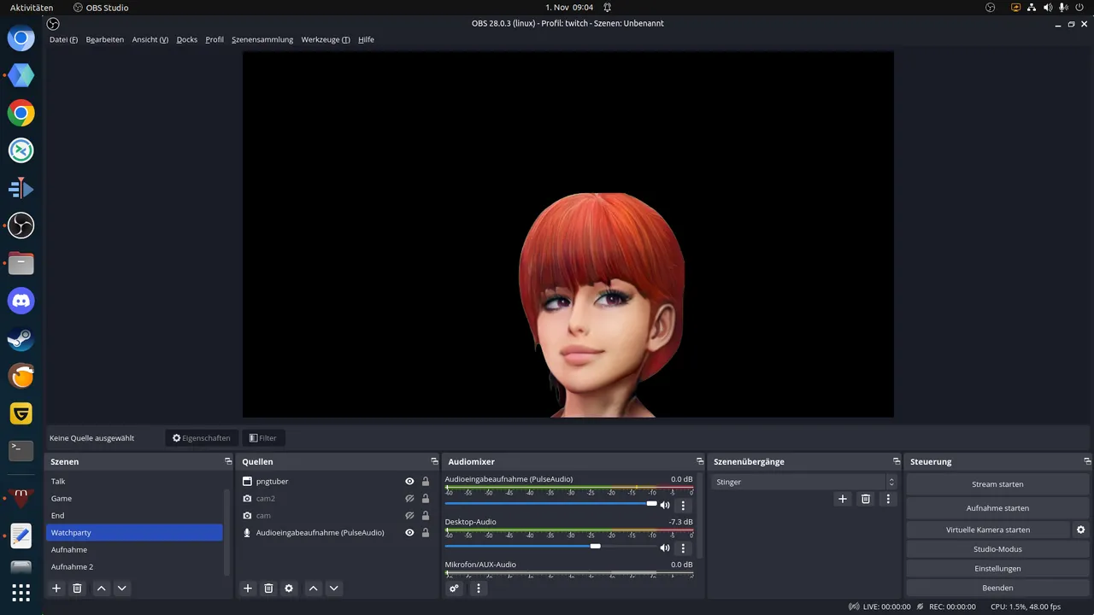Screen dimensions: 1094x615
Task: Add a new scene with the Szenen plus button
Action: [x=56, y=589]
